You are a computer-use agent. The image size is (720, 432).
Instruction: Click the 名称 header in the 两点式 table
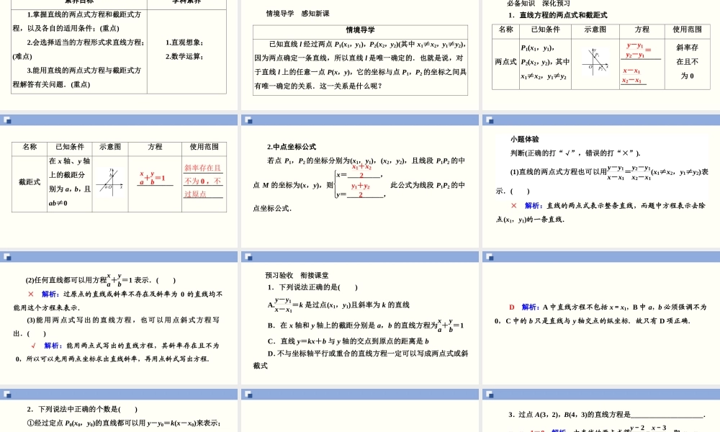(x=505, y=30)
